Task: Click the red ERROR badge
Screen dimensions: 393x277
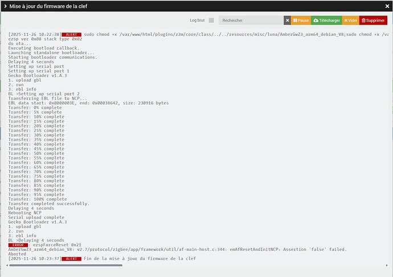Action: click(x=18, y=245)
